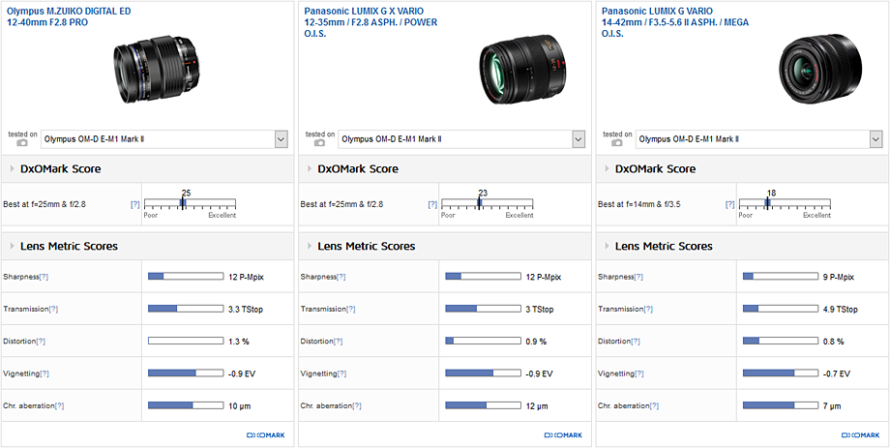This screenshot has width=890, height=448.
Task: Click the '9 P-Mpix' sharpness value
Action: 839,277
